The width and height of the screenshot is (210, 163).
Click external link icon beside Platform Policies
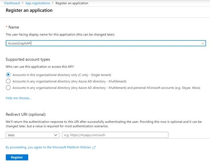point(94,147)
